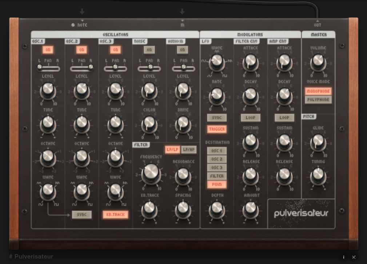Click Audio In Level knob
Viewport: 367px width, 264px height.
(x=183, y=91)
